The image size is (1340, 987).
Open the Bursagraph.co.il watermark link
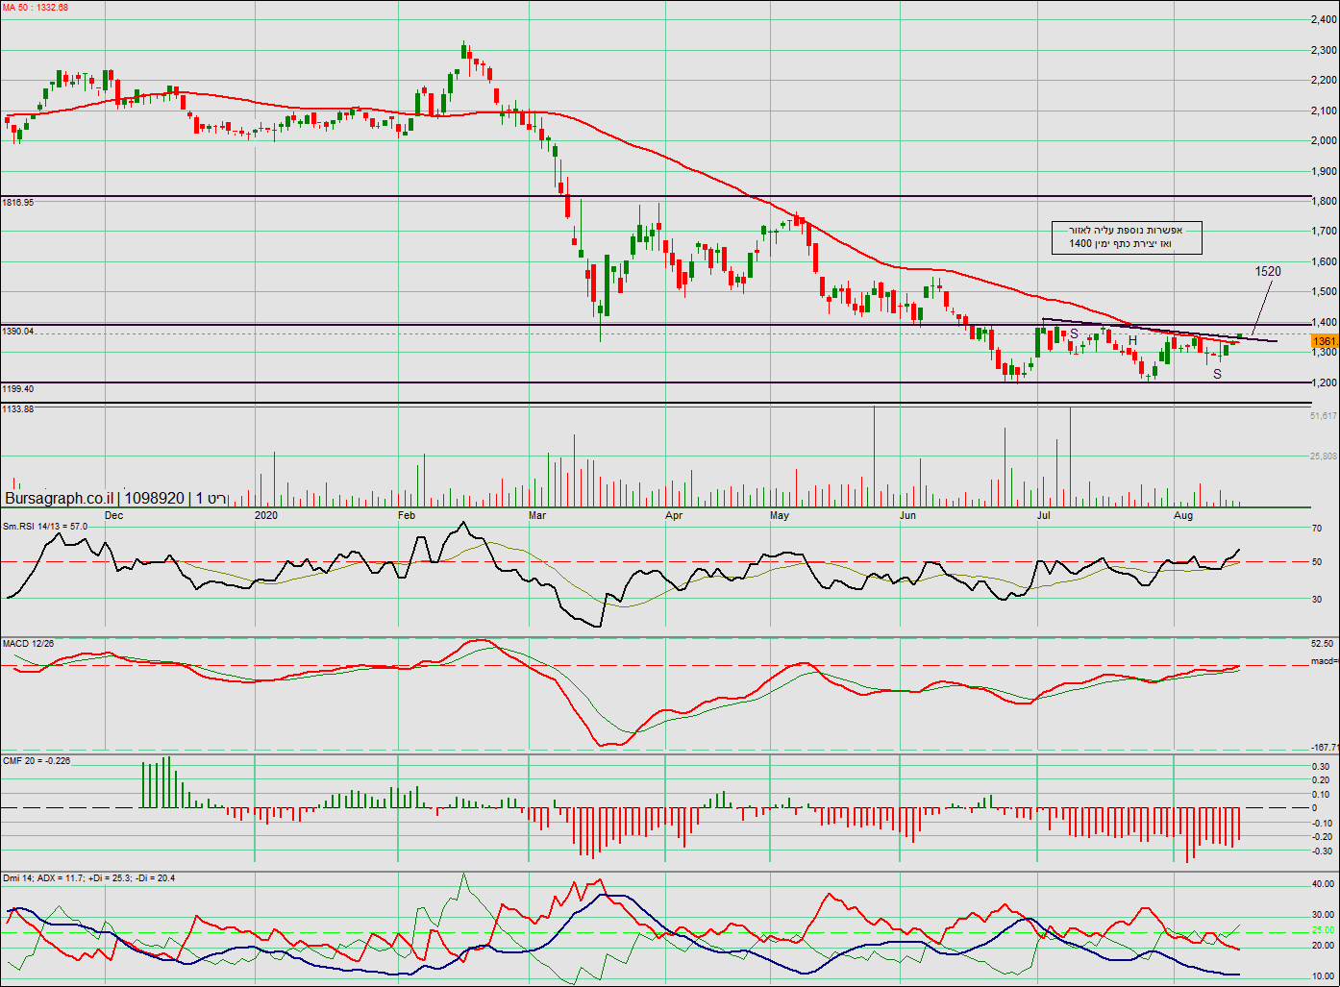(60, 498)
